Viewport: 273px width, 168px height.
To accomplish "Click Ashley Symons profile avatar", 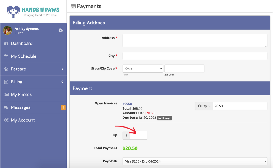I will coord(7,31).
